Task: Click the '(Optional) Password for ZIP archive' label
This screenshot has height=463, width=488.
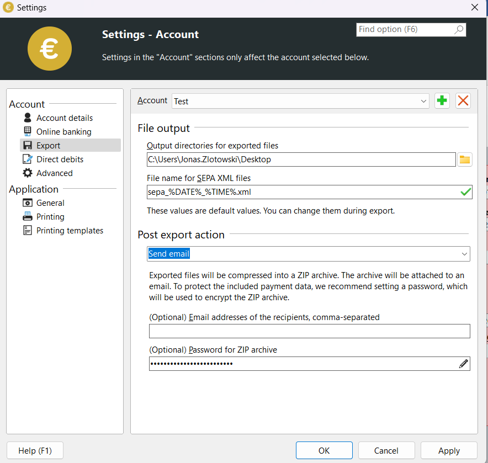Action: coord(213,350)
